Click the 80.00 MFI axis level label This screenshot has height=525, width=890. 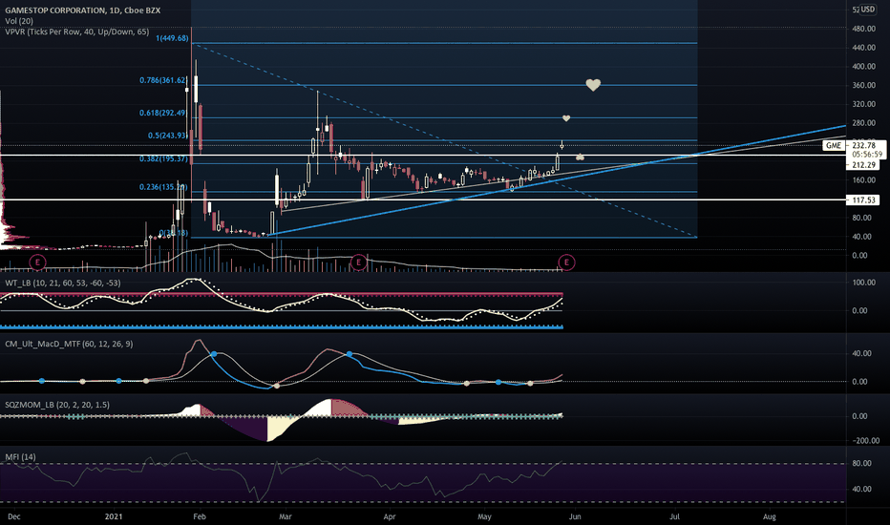click(x=861, y=463)
